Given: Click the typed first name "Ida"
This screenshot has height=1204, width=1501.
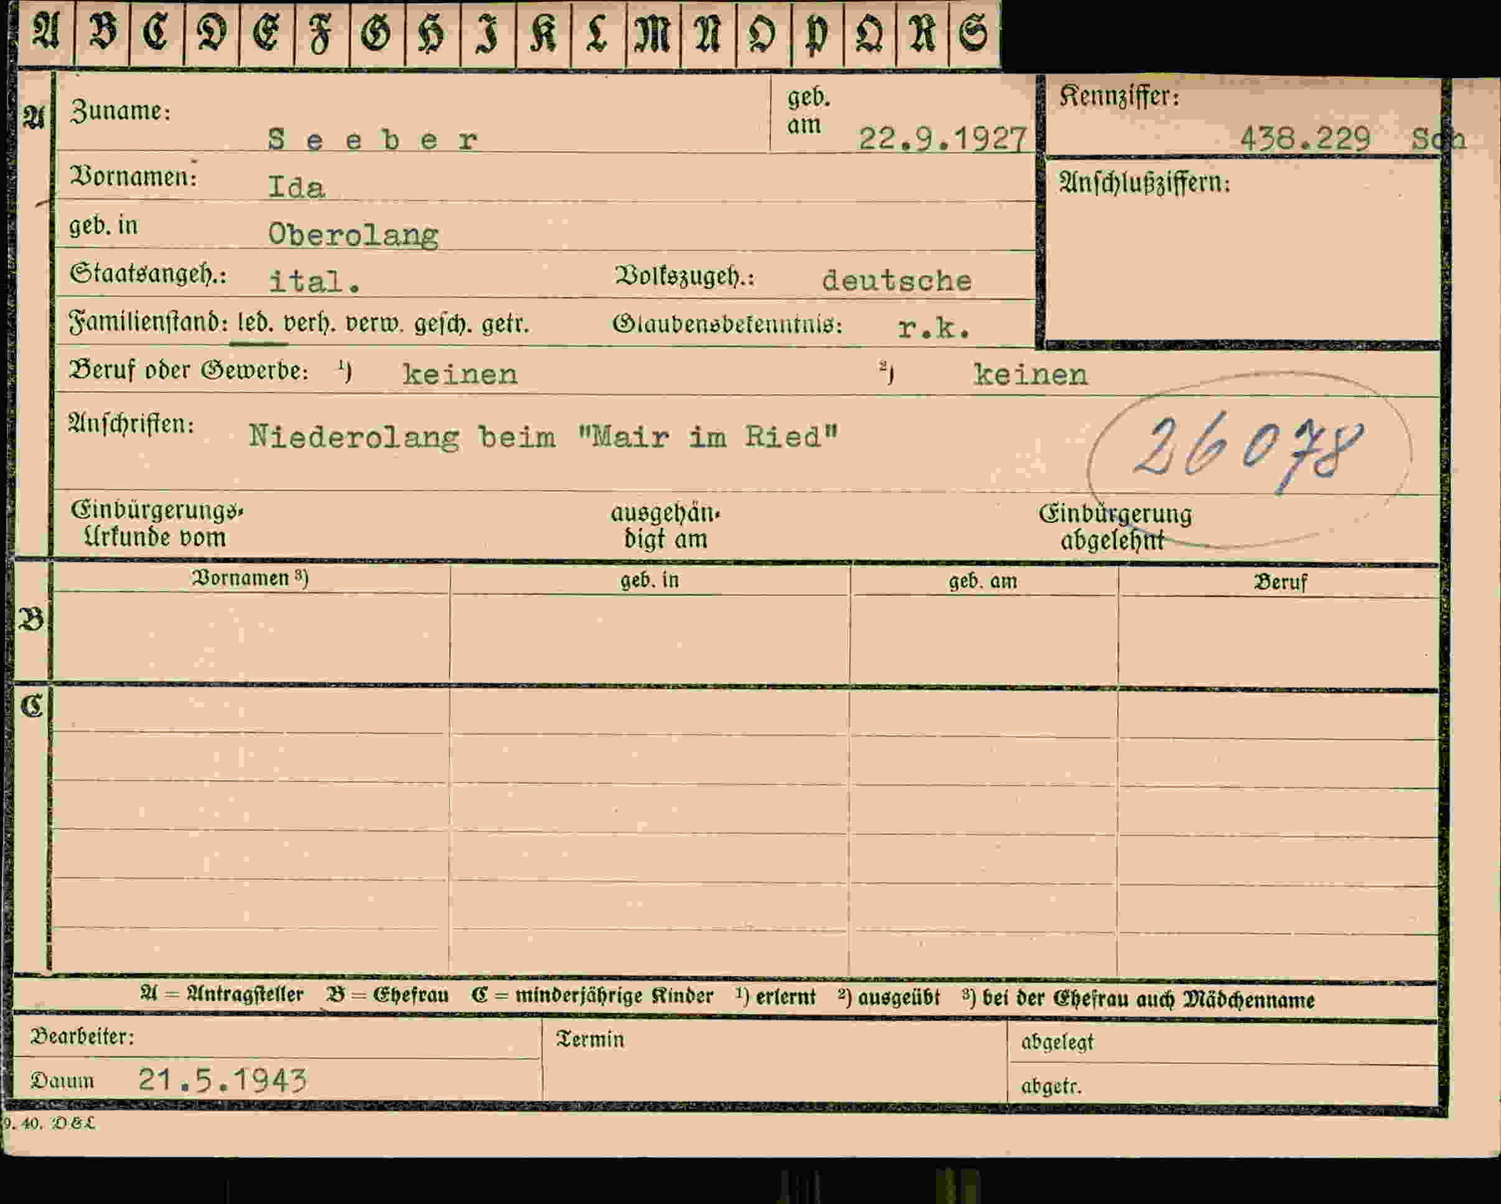Looking at the screenshot, I should click(x=297, y=187).
